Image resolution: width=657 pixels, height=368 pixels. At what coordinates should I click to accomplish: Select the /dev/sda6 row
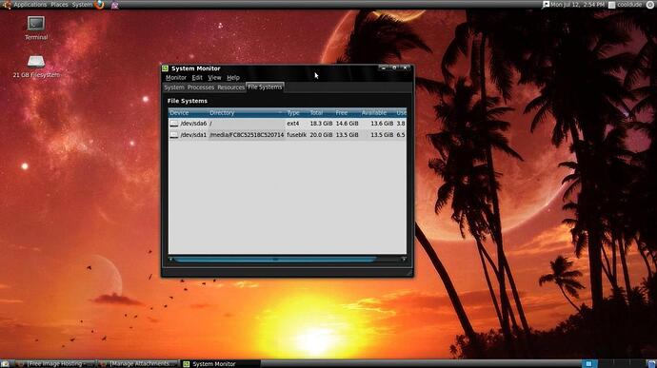(x=287, y=124)
